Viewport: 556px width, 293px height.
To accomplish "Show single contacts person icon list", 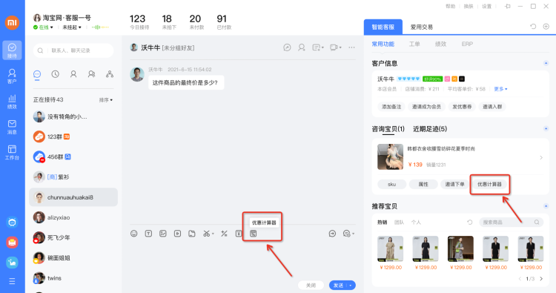I will (73, 74).
